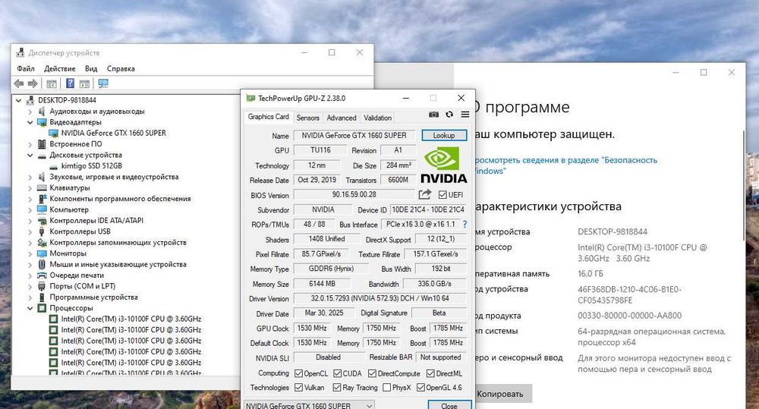Click the NVIDIA logo in GPU-Z
The height and width of the screenshot is (409, 759).
click(x=443, y=165)
